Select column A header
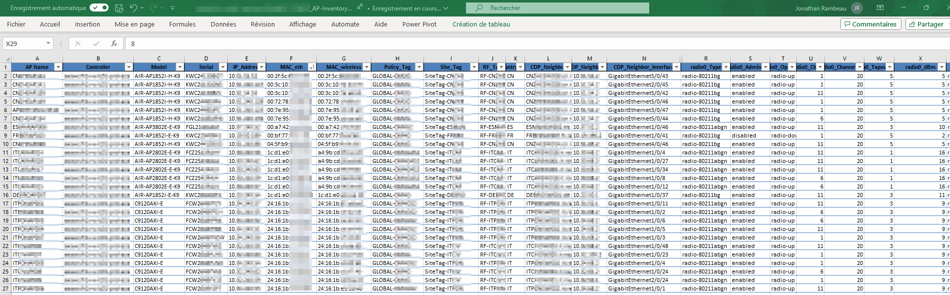 (x=37, y=58)
